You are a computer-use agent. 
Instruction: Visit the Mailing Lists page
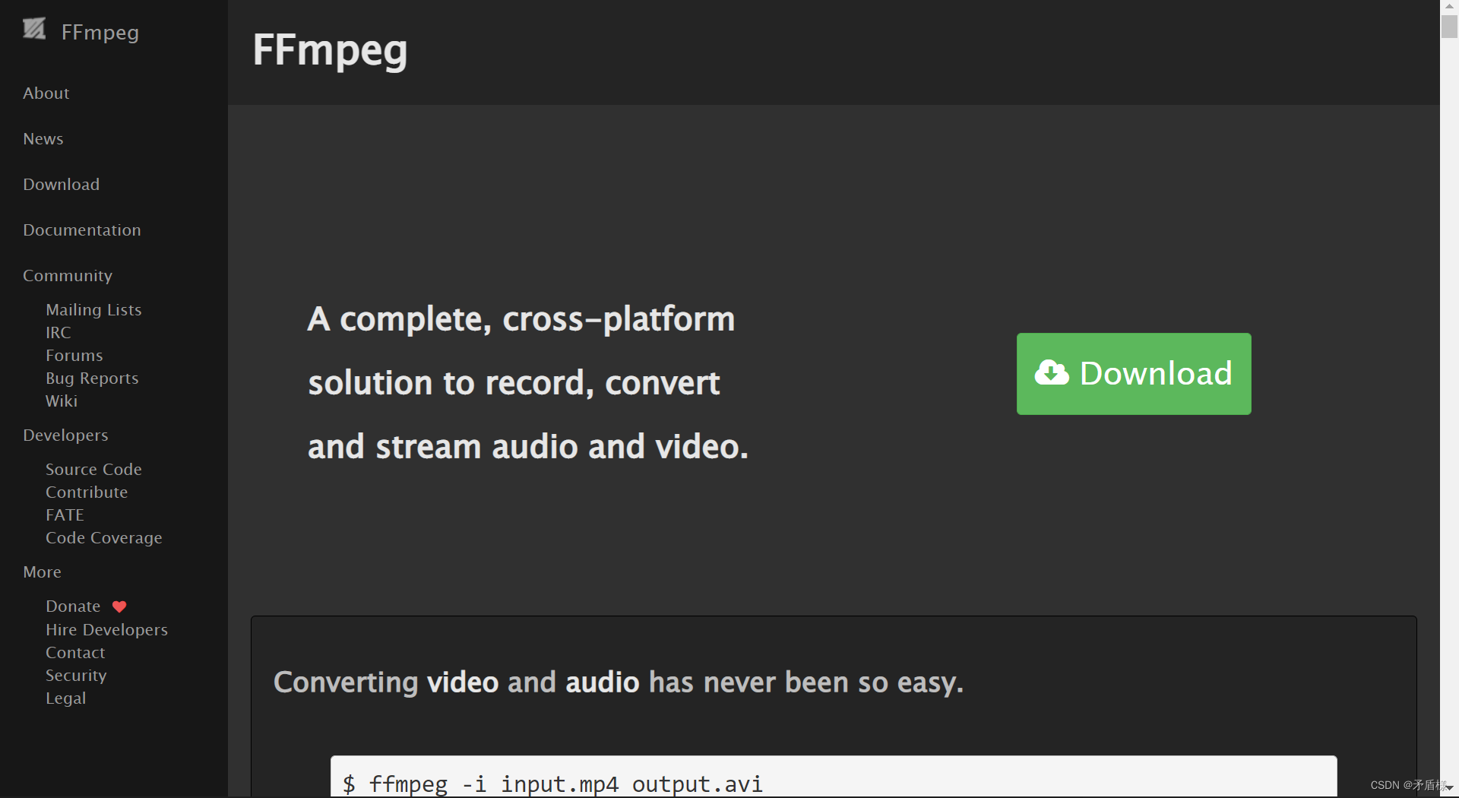click(x=93, y=309)
